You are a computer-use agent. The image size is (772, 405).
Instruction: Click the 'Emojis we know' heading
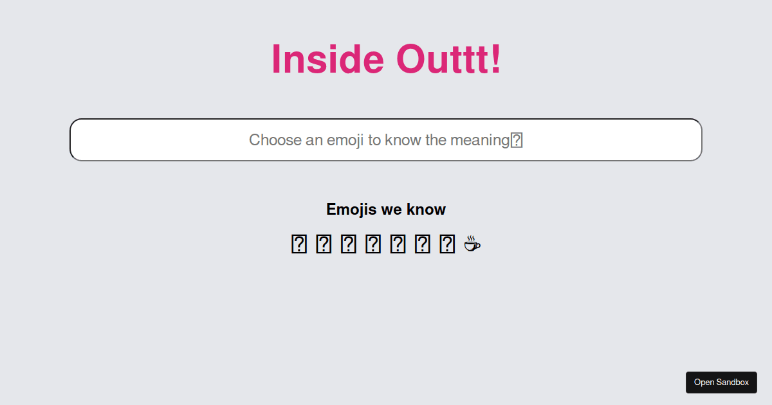click(386, 210)
